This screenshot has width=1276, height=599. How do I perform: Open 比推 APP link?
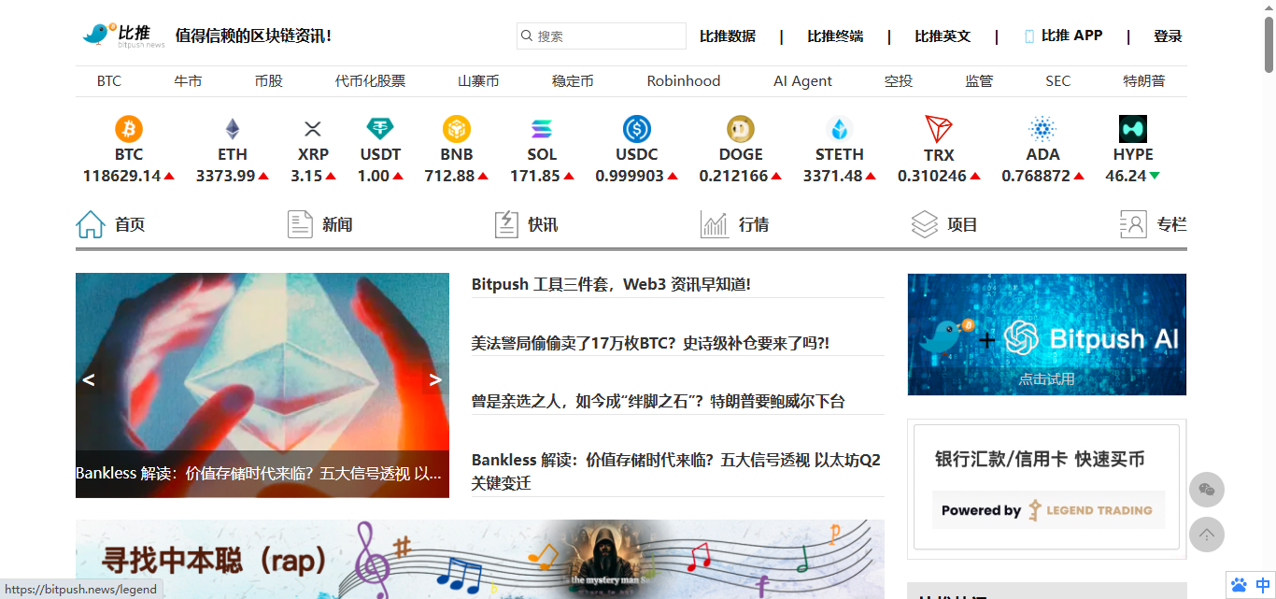1071,36
